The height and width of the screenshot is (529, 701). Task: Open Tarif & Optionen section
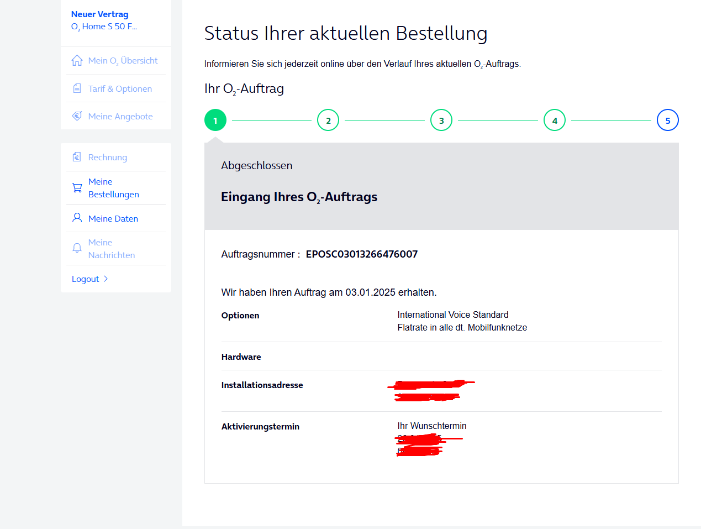click(120, 88)
